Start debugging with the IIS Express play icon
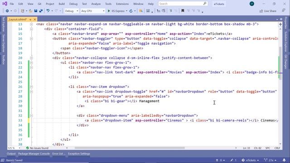290x163 pixels. pyautogui.click(x=109, y=11)
